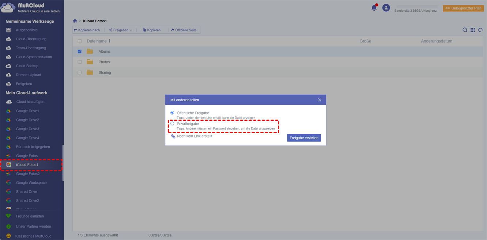Click the Aufgabenliste sidebar icon
Image resolution: width=487 pixels, height=240 pixels.
pyautogui.click(x=8, y=30)
